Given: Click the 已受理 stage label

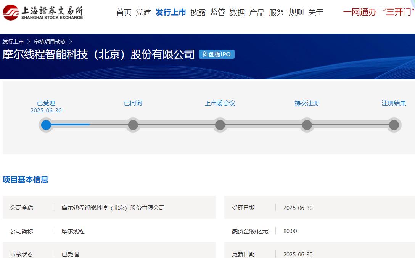Looking at the screenshot, I should 46,103.
